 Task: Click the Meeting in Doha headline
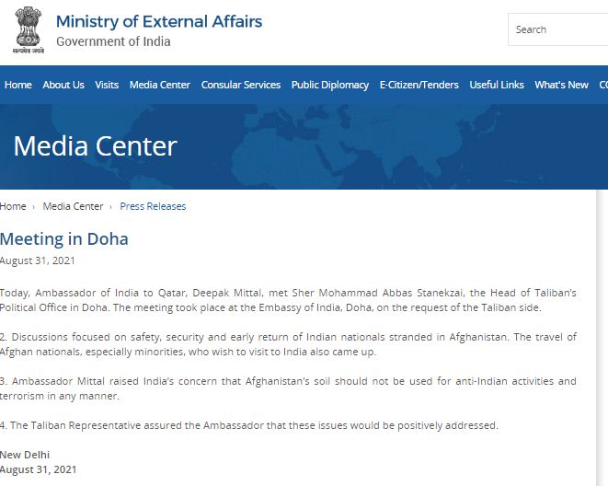pos(64,239)
